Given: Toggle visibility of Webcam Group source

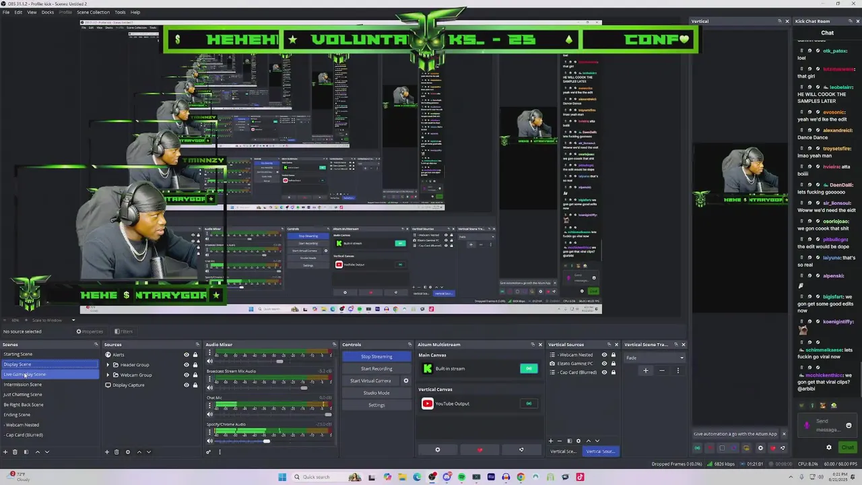Looking at the screenshot, I should pyautogui.click(x=187, y=375).
